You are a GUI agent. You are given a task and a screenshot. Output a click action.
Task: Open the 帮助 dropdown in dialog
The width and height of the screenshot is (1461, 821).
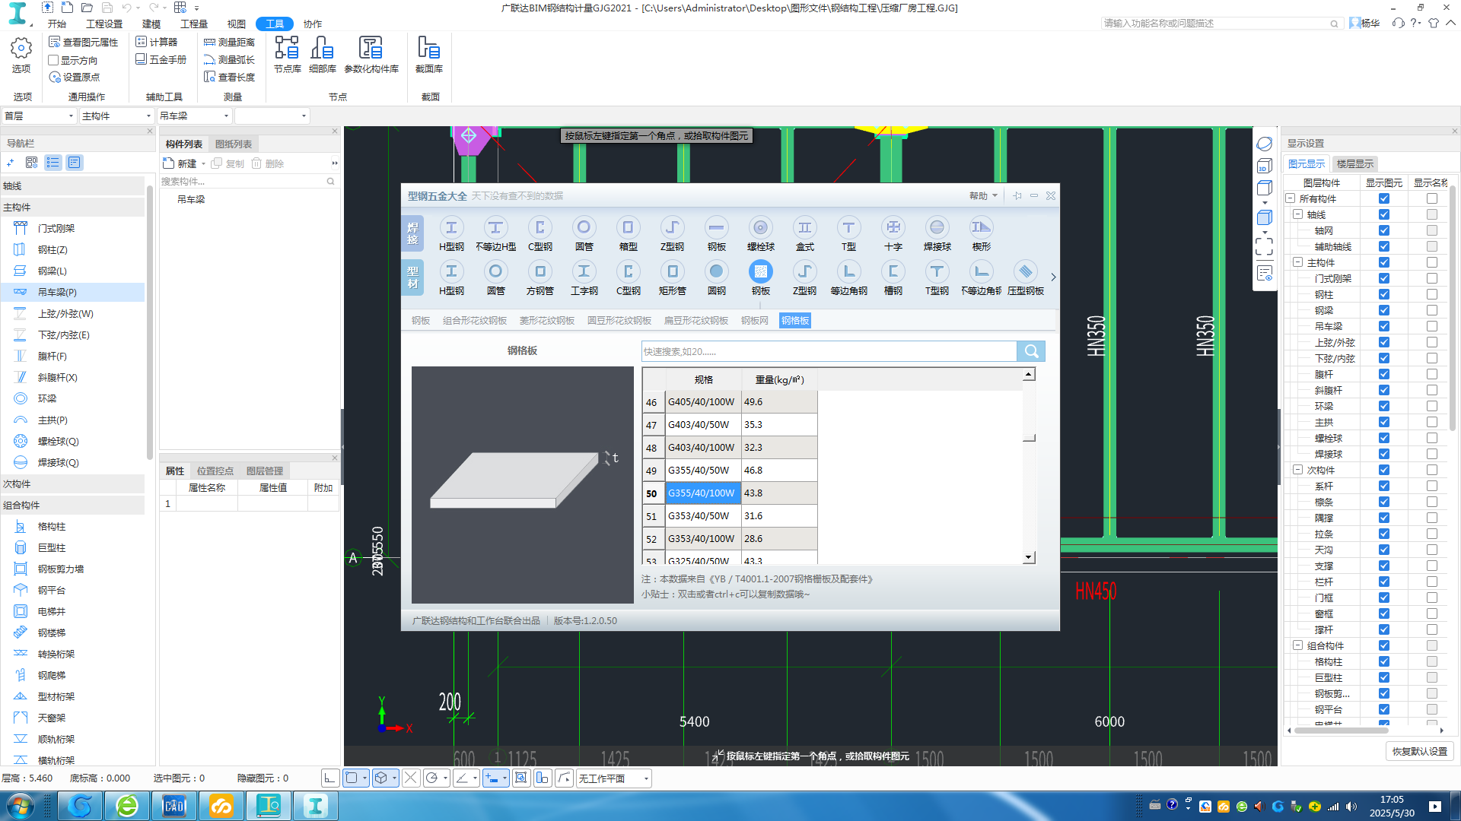[983, 196]
